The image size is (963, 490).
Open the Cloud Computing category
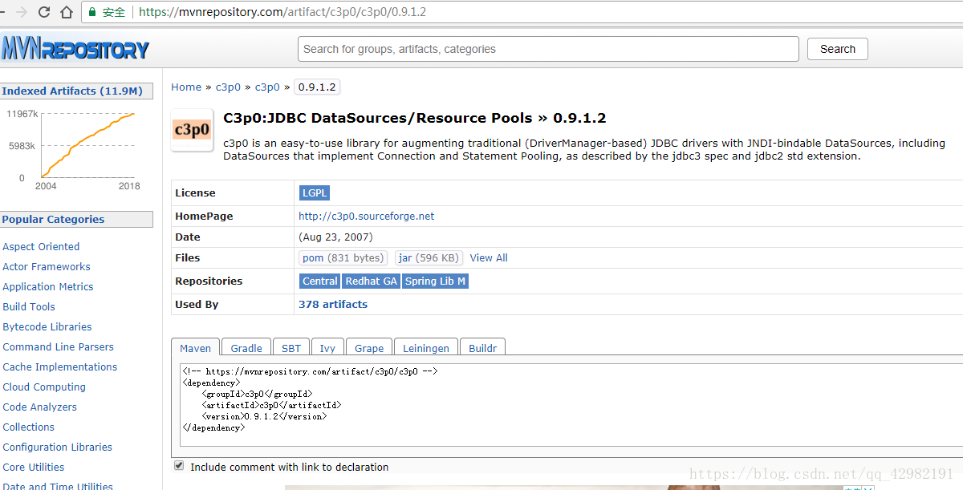[44, 387]
